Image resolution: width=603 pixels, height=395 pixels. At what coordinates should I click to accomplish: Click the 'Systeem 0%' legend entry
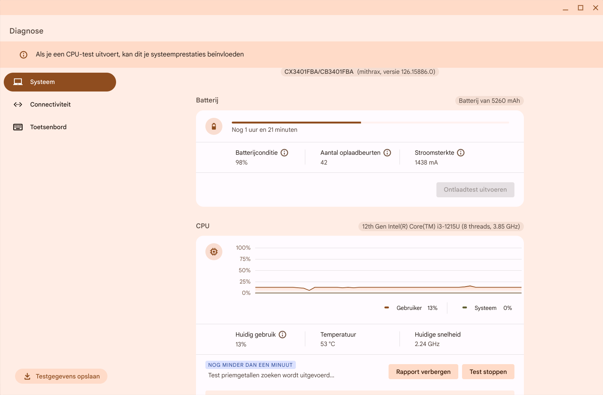coord(487,308)
